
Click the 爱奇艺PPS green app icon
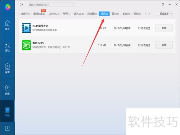26,45
